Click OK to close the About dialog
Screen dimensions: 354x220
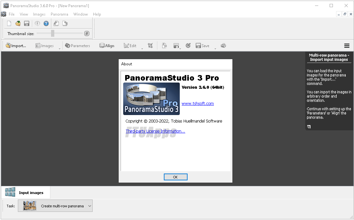pyautogui.click(x=176, y=177)
